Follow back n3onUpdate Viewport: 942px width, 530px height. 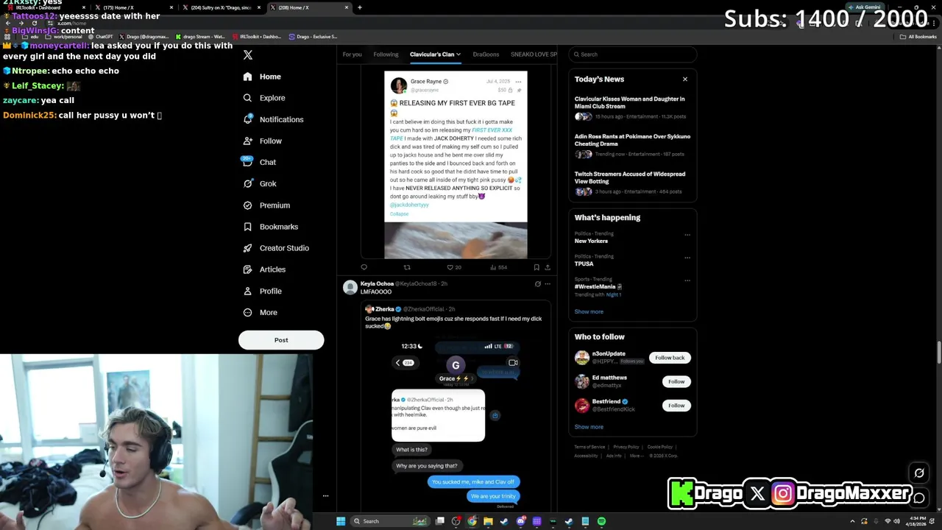coord(670,358)
